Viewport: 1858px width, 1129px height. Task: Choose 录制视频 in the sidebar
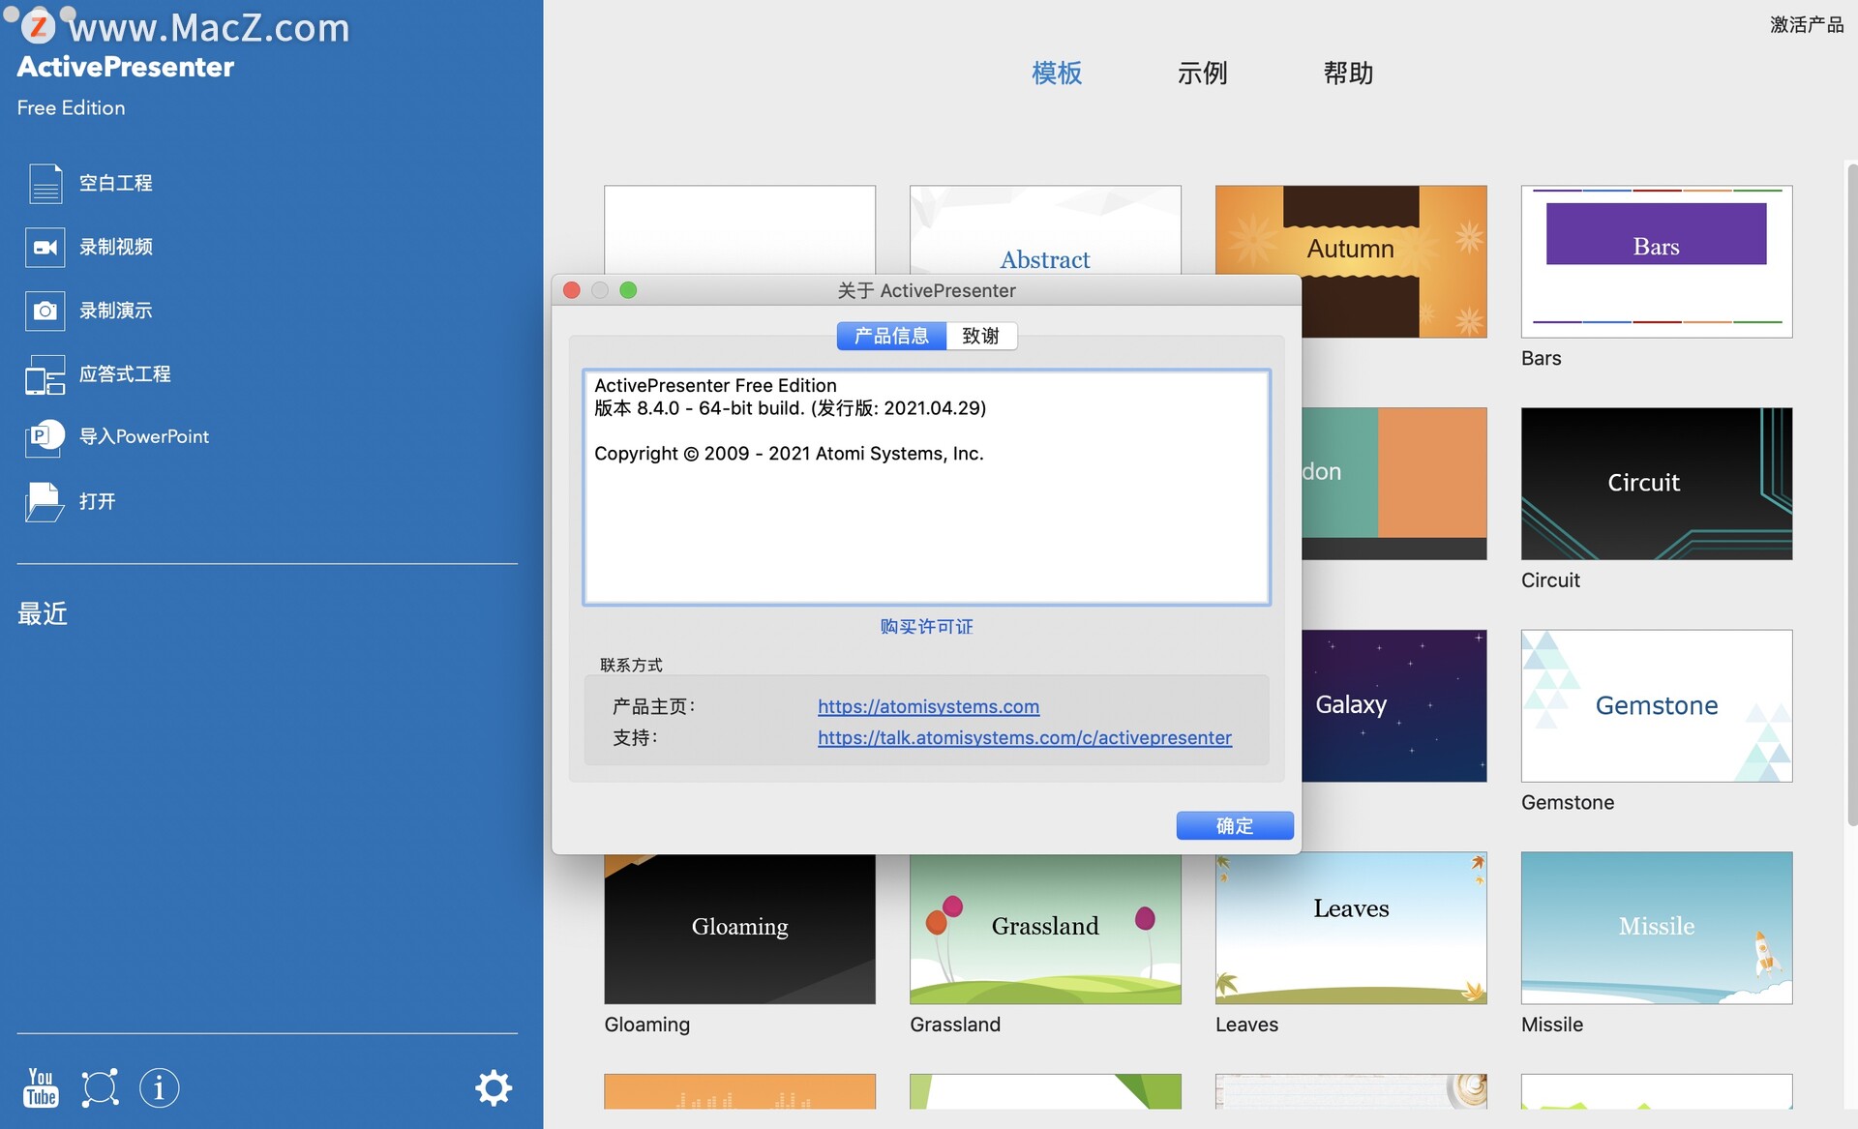tap(115, 247)
